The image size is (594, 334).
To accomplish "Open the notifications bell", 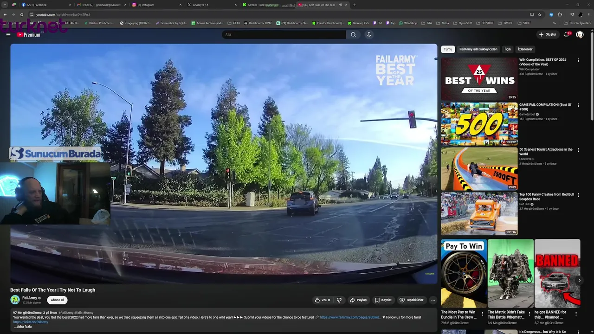I will (x=567, y=34).
